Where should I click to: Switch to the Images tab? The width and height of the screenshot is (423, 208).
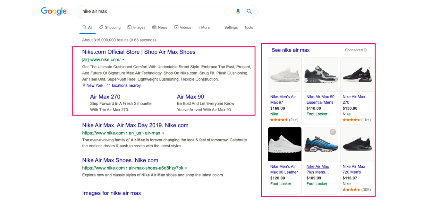pyautogui.click(x=136, y=28)
